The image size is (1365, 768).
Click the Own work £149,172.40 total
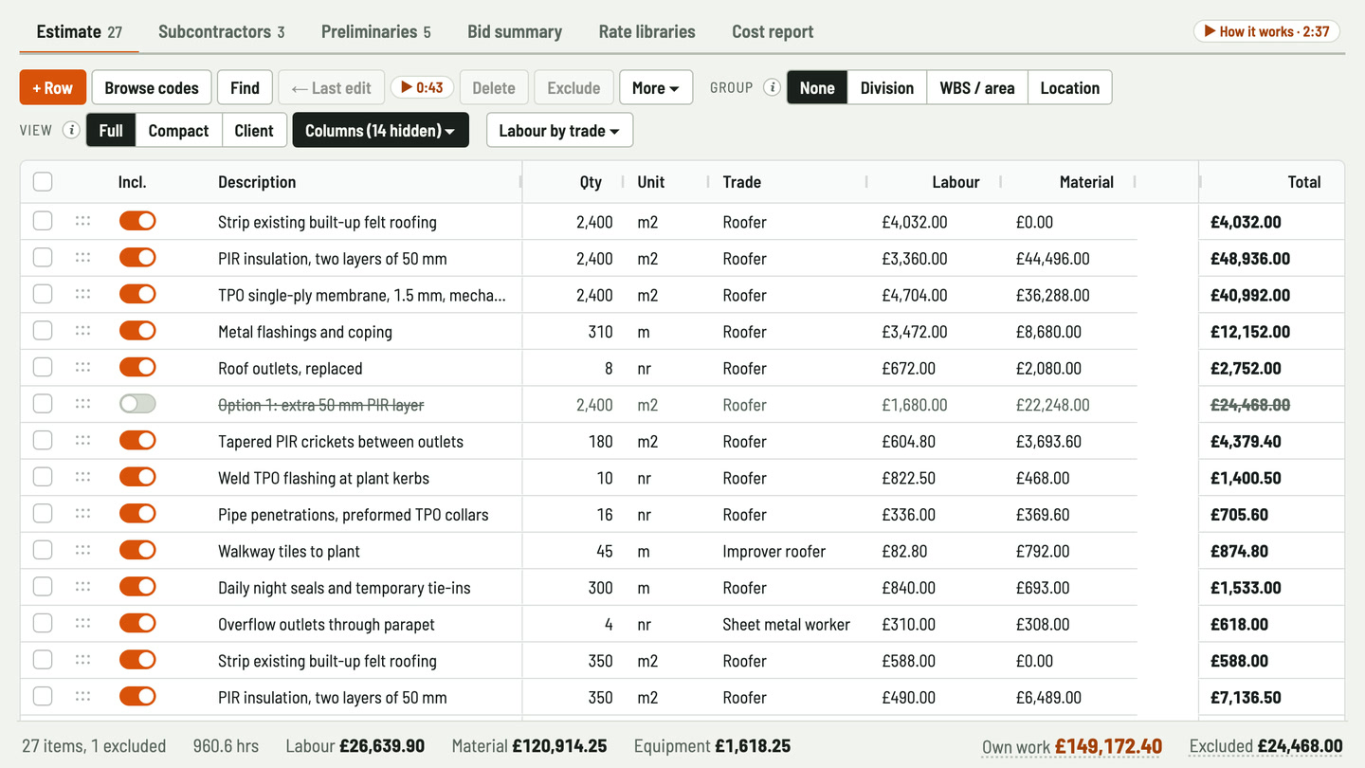pos(1072,746)
